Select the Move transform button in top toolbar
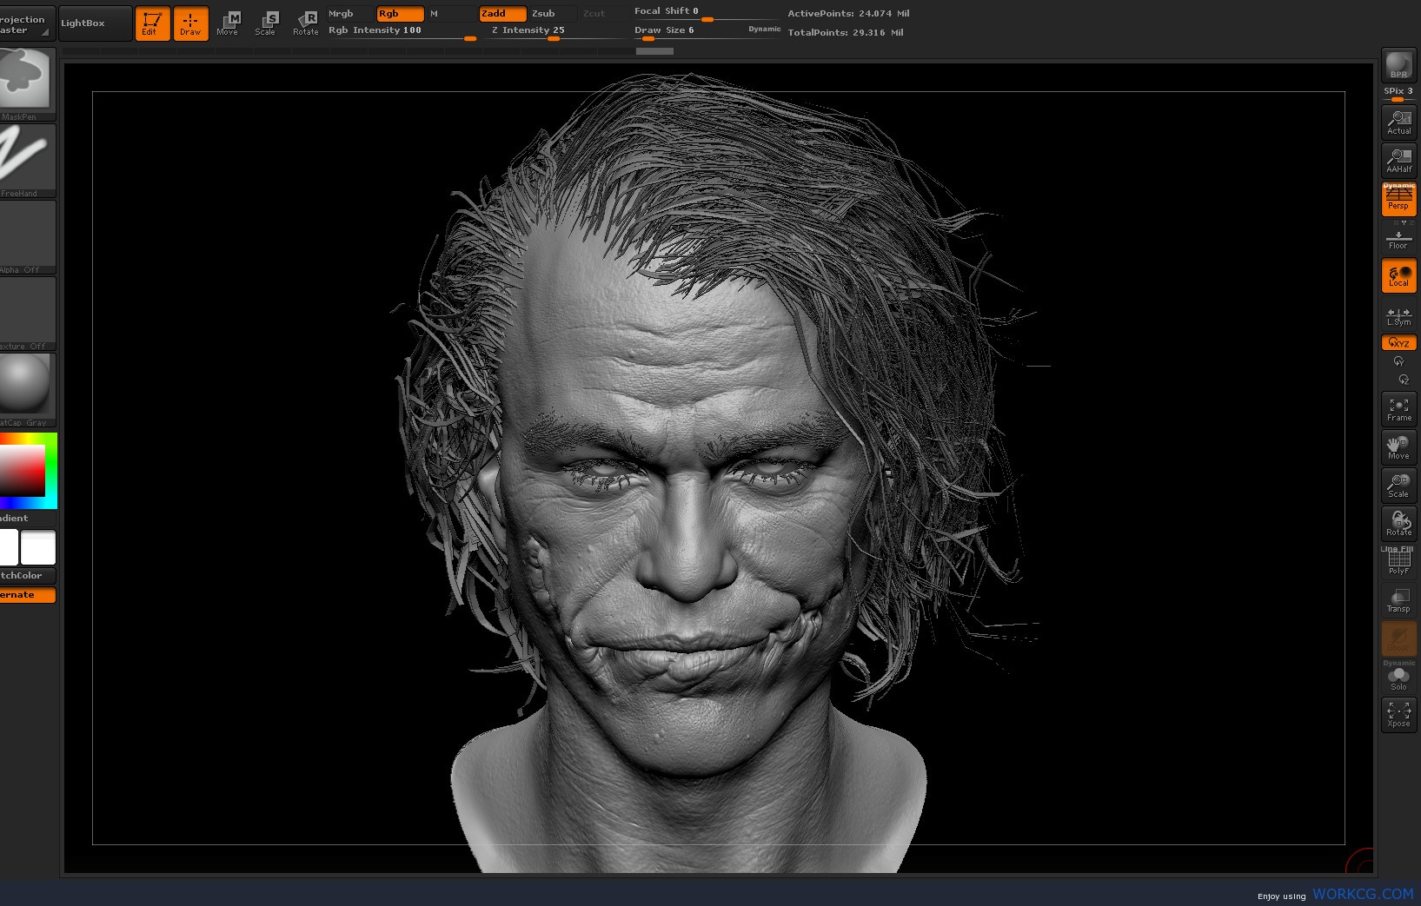The height and width of the screenshot is (906, 1421). [229, 23]
